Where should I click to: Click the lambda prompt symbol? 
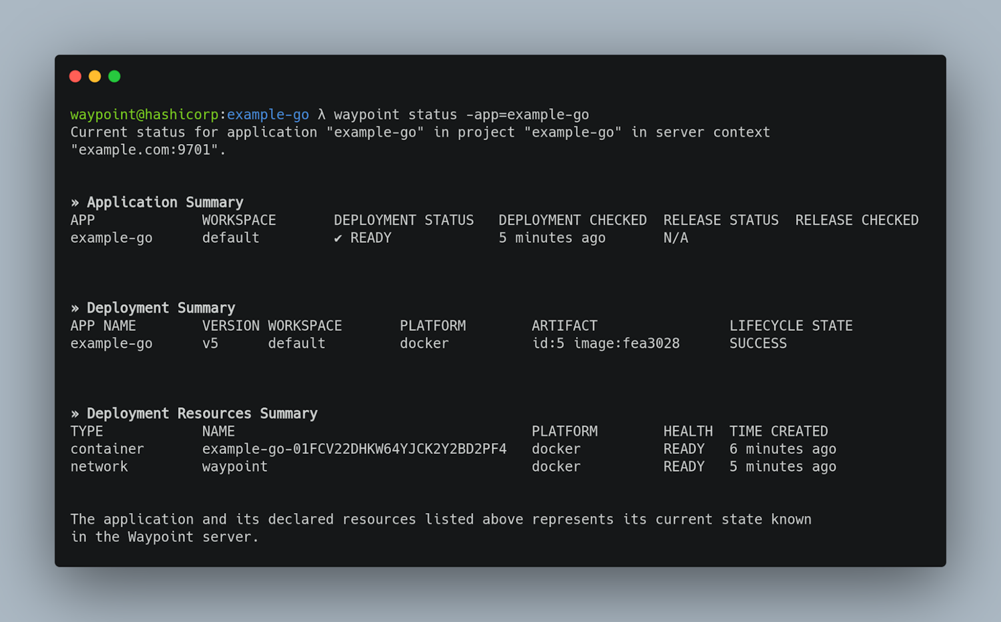pos(322,114)
